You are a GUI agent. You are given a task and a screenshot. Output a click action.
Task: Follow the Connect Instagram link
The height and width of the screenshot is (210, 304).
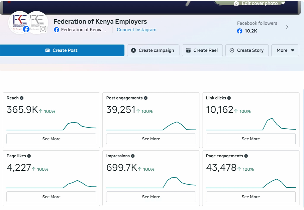(x=136, y=30)
